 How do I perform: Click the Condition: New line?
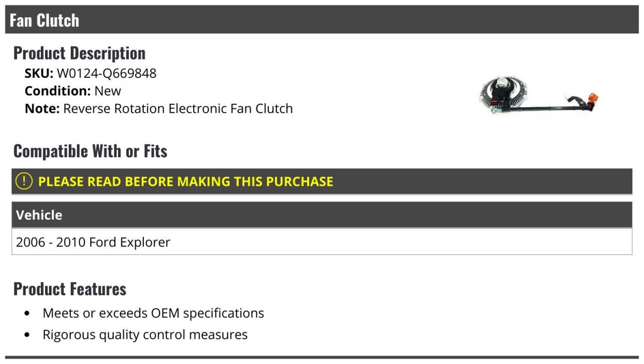(73, 91)
